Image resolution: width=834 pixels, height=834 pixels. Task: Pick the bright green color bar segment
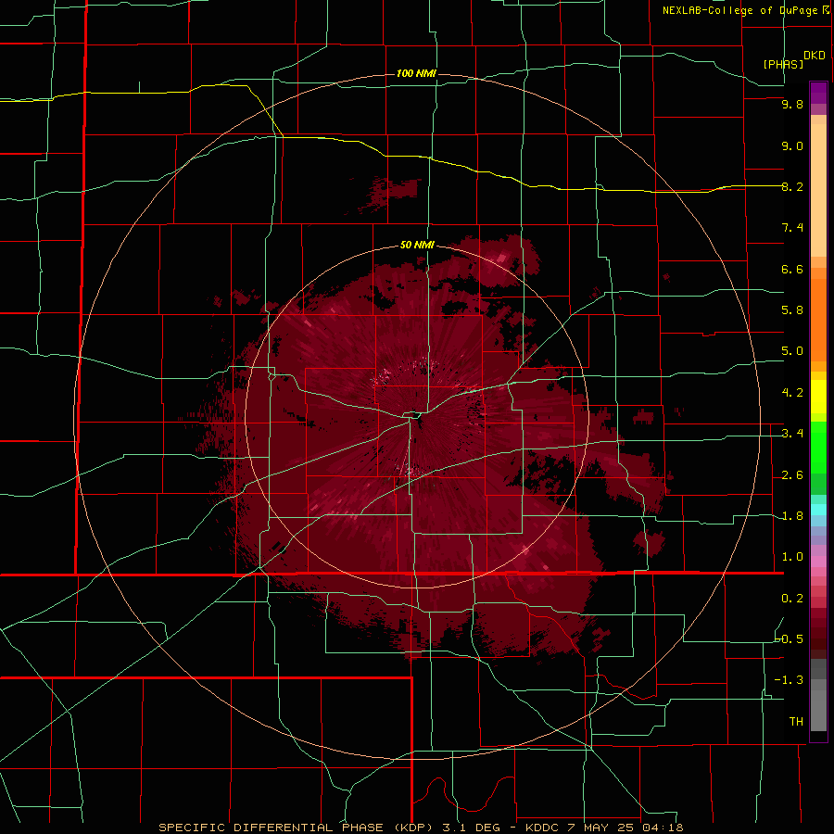click(x=818, y=448)
